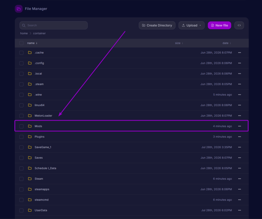This screenshot has height=219, width=262.
Task: Open the three-dot menu for Schedule I_Data
Action: coord(239,168)
